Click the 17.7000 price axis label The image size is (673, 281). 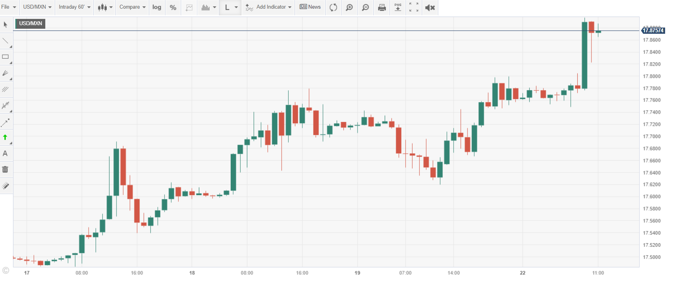[652, 137]
